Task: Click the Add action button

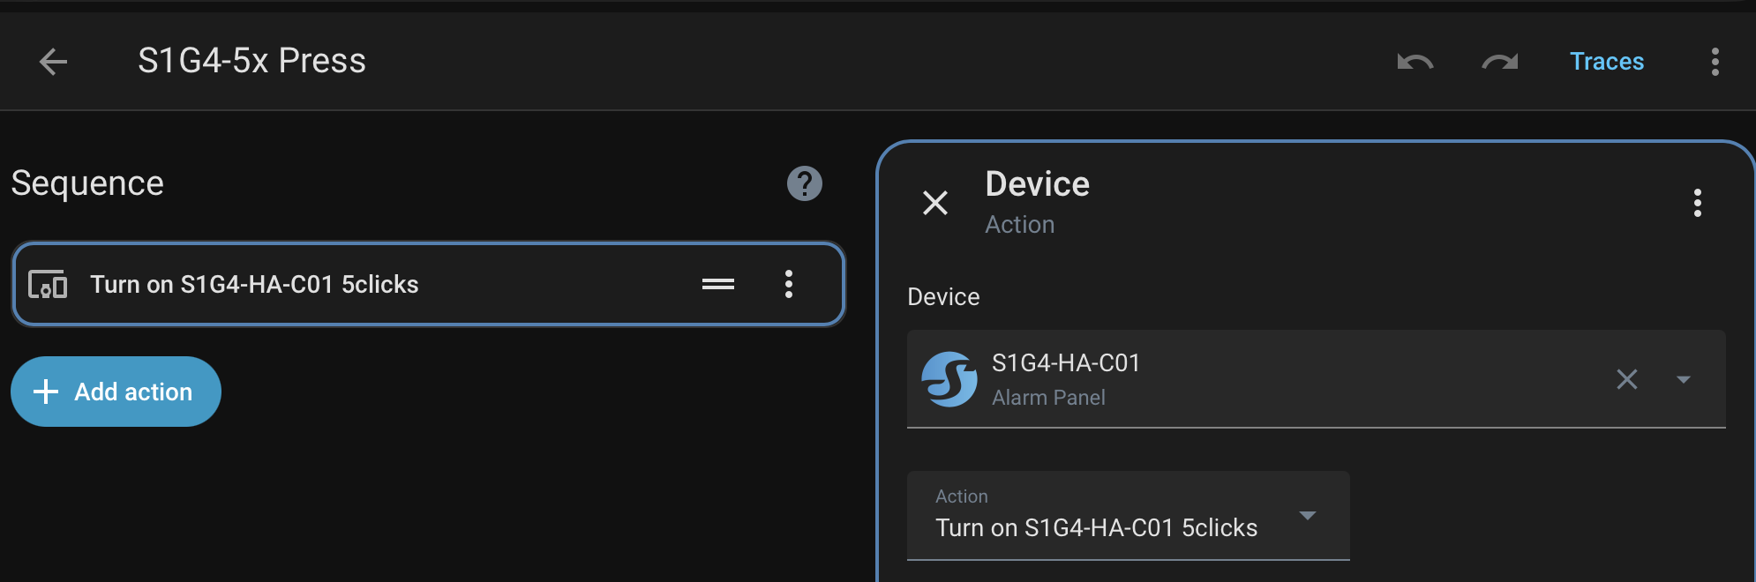Action: point(116,392)
